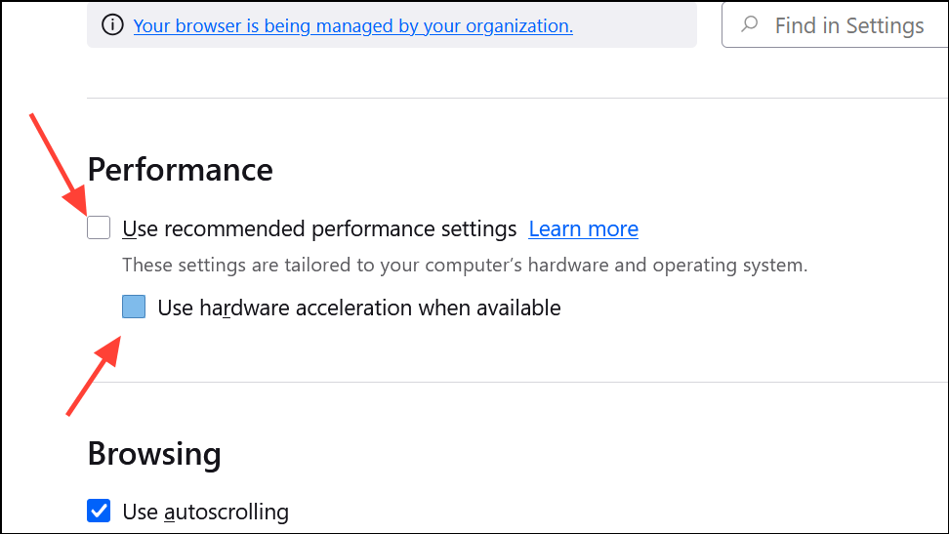Click the Performance section heading
The image size is (949, 534).
click(x=180, y=170)
